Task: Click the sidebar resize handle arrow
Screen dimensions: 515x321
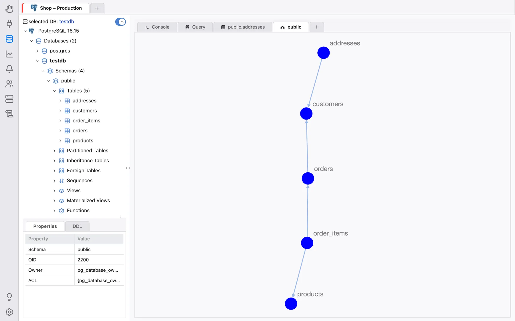Action: [128, 168]
